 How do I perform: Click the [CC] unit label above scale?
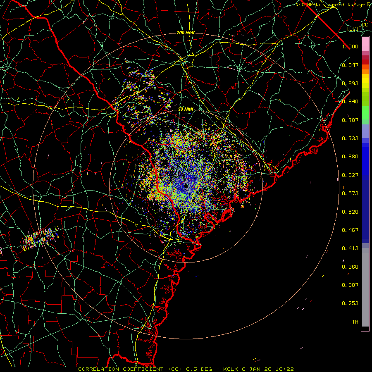click(353, 29)
